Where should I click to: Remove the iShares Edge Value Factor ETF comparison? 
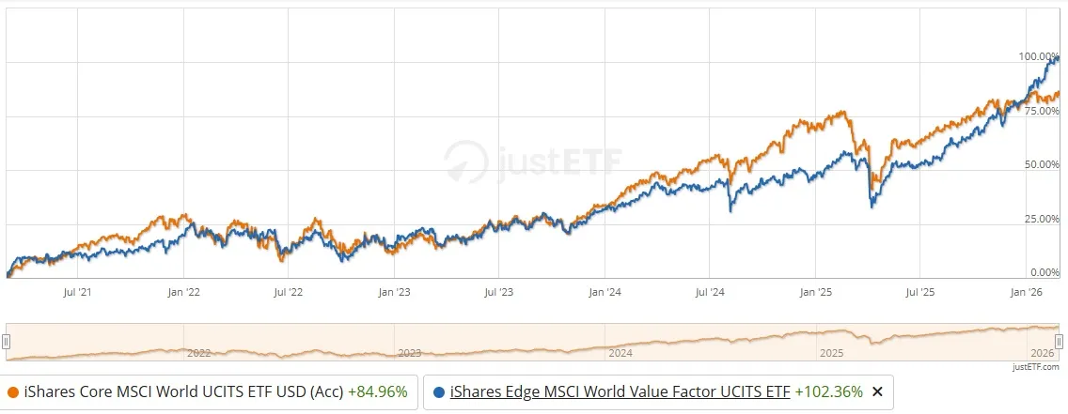point(877,391)
